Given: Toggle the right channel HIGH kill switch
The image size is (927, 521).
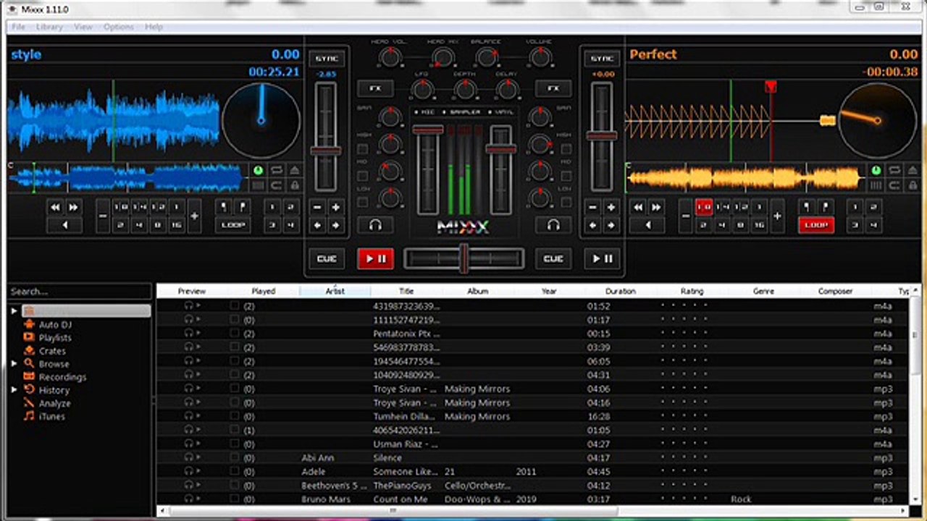Looking at the screenshot, I should (x=566, y=149).
